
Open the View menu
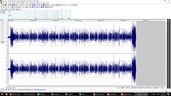[x=10, y=3]
